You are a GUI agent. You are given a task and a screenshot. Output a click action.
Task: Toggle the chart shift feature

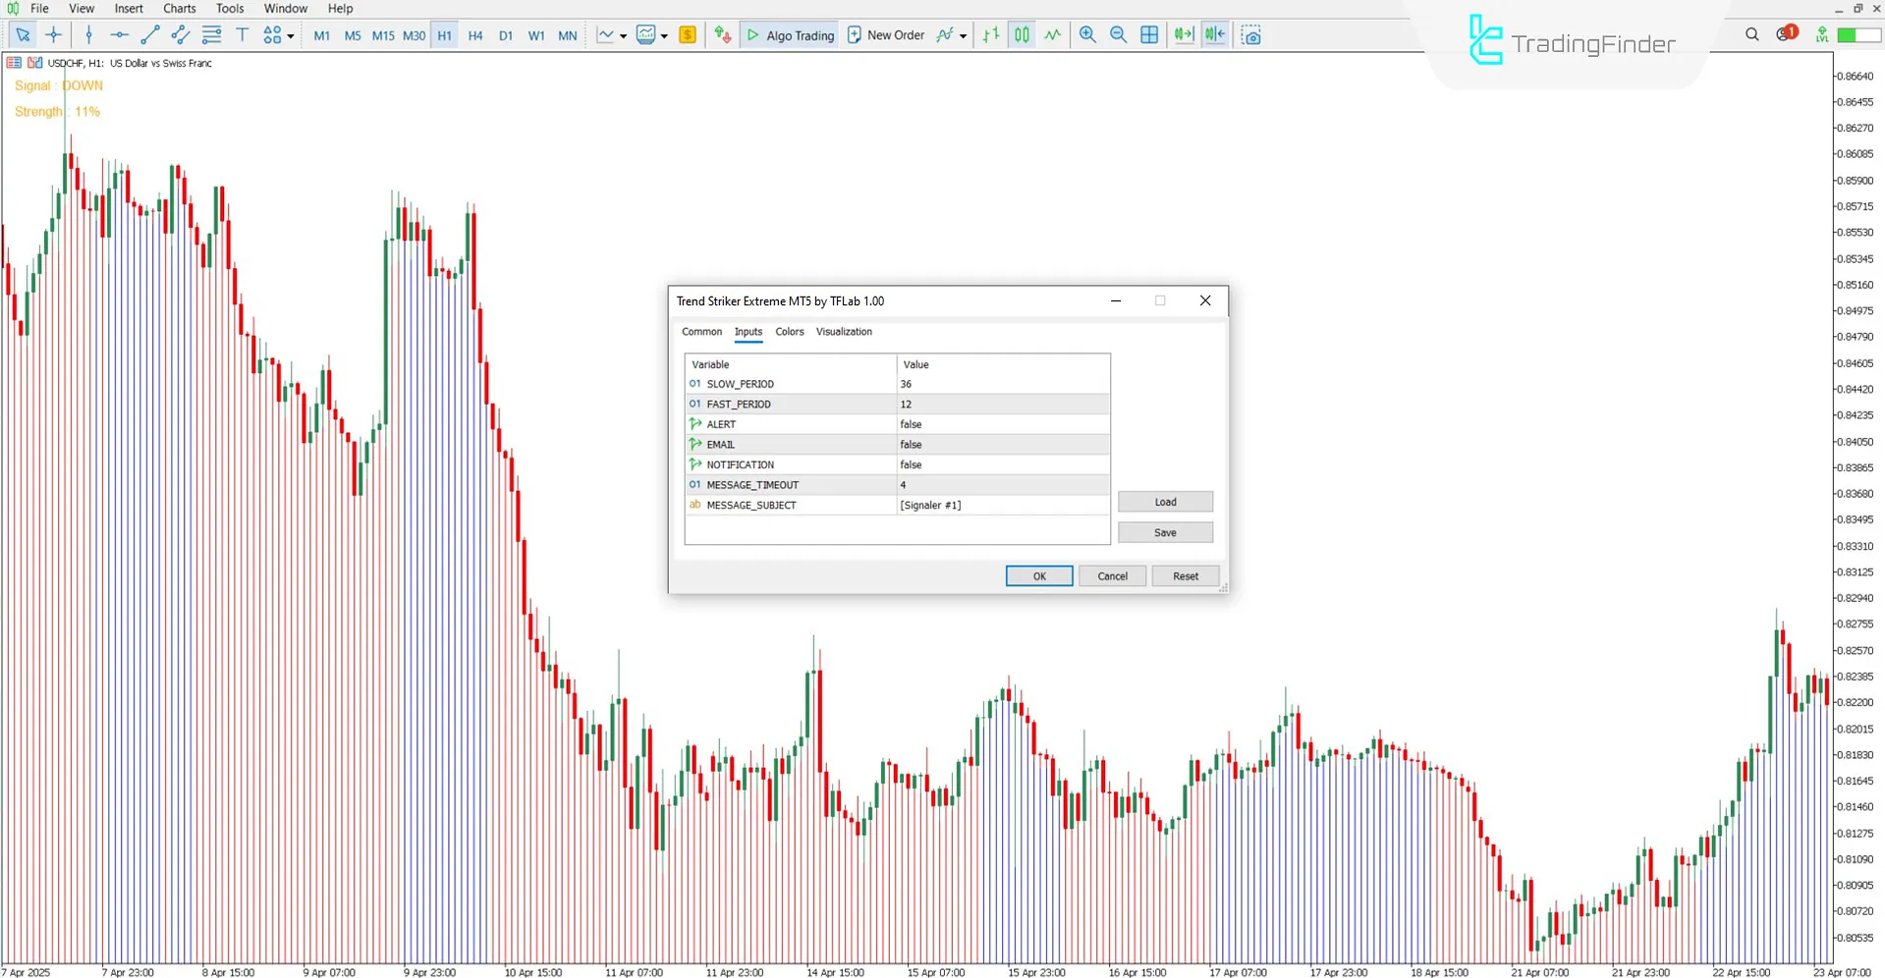(x=1215, y=35)
